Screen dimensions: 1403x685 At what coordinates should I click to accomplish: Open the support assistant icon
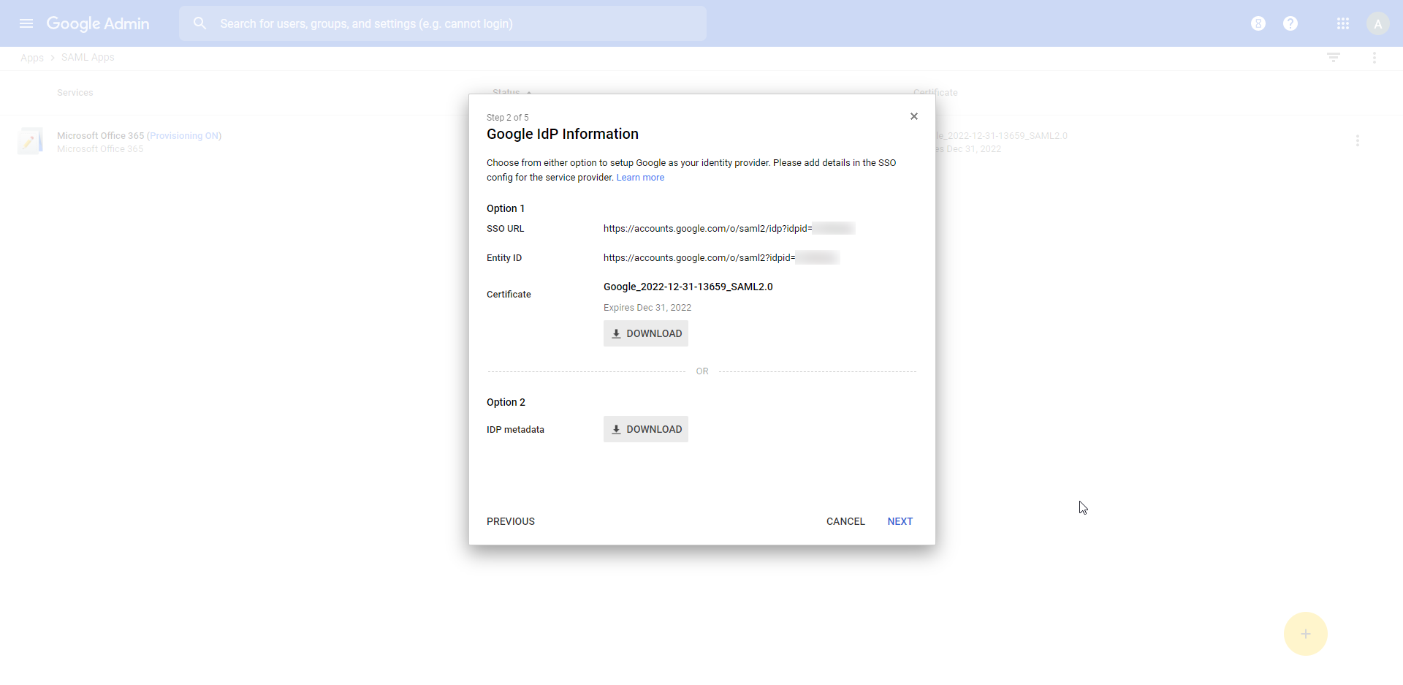click(1258, 23)
